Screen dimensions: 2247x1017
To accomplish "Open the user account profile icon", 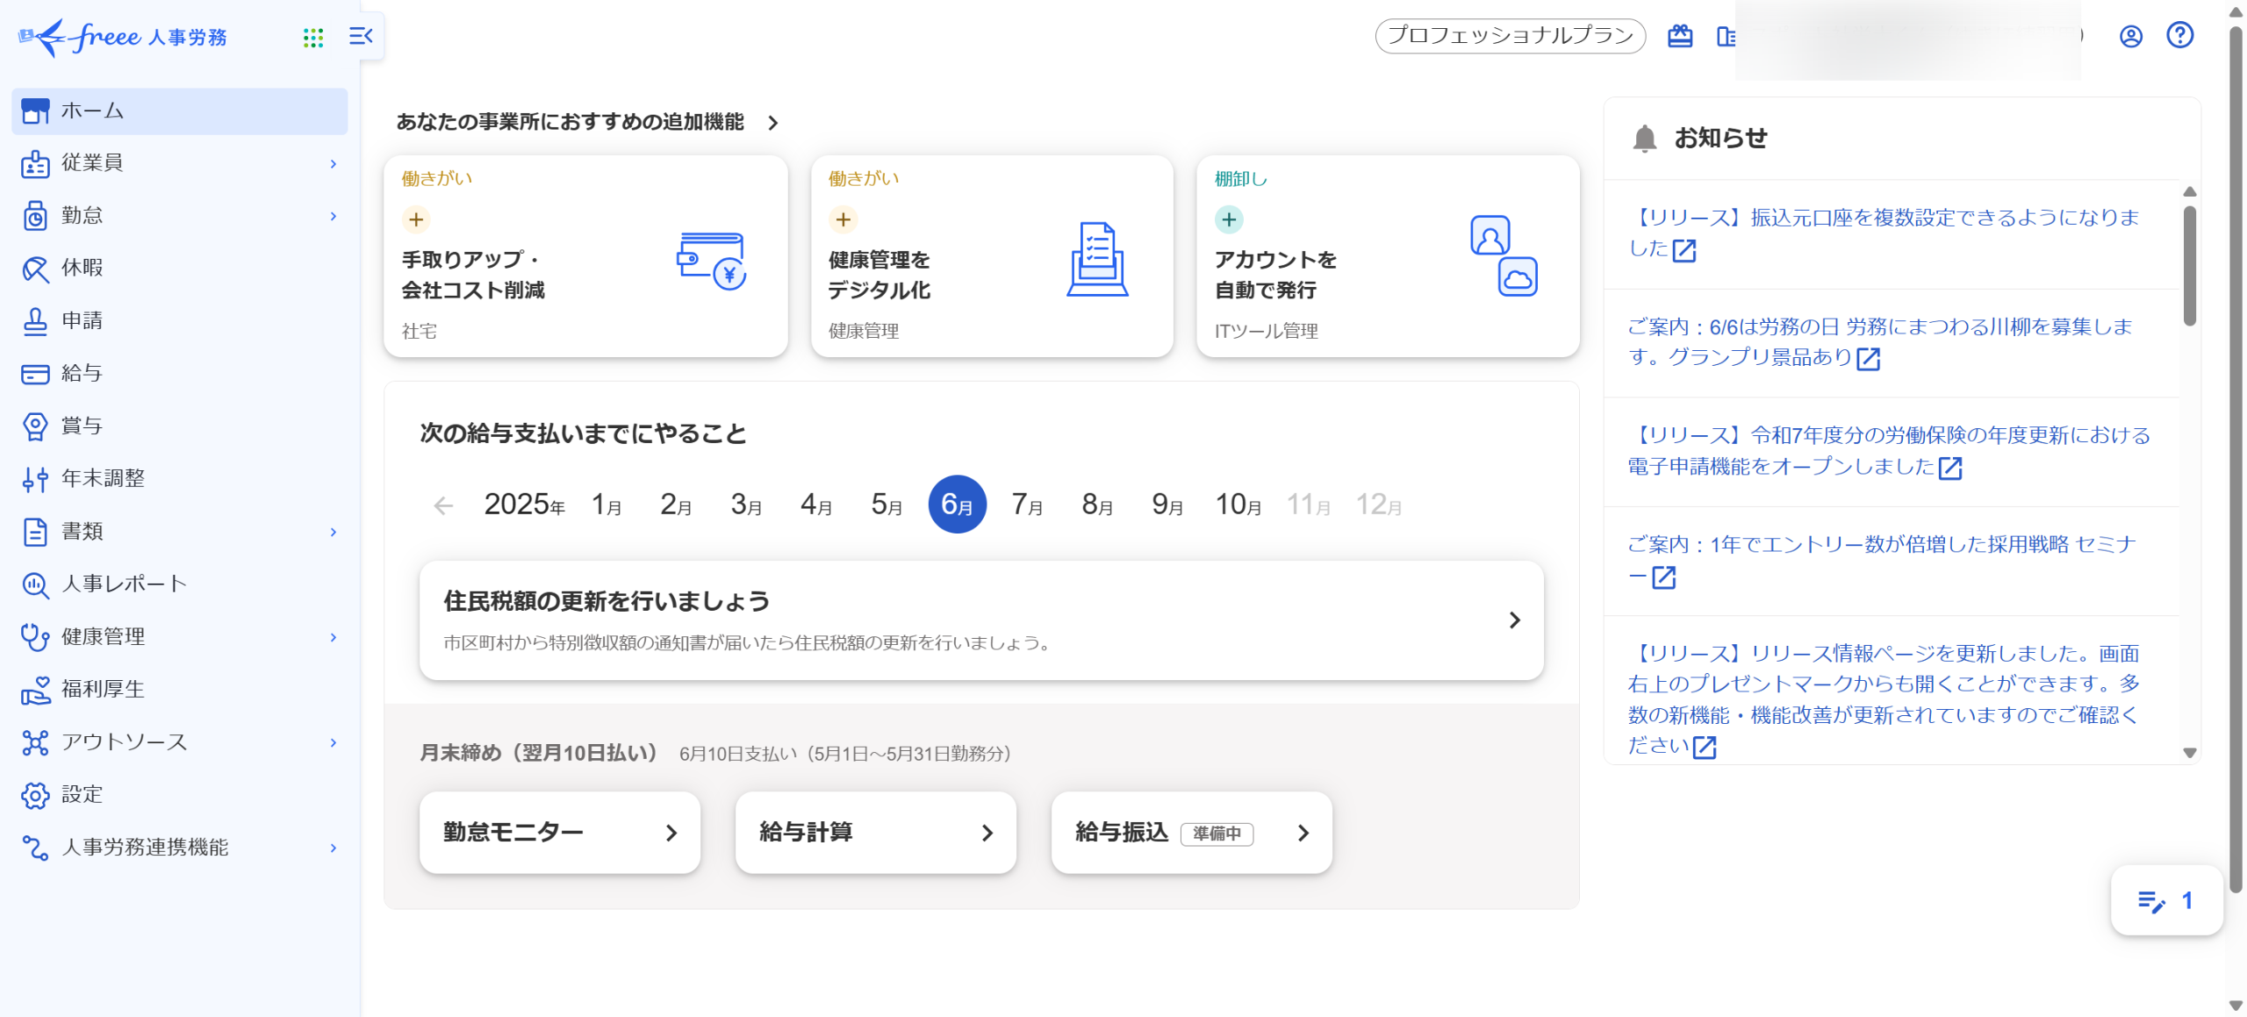I will pyautogui.click(x=2130, y=36).
